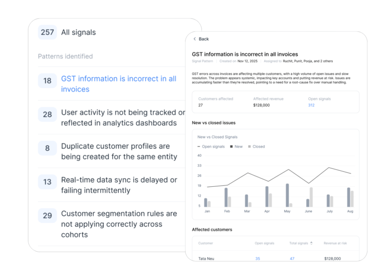
Task: Toggle the Open signals legend series
Action: pyautogui.click(x=211, y=146)
